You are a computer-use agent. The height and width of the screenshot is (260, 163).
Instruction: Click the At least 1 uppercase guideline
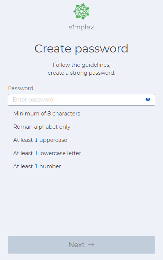(x=40, y=140)
